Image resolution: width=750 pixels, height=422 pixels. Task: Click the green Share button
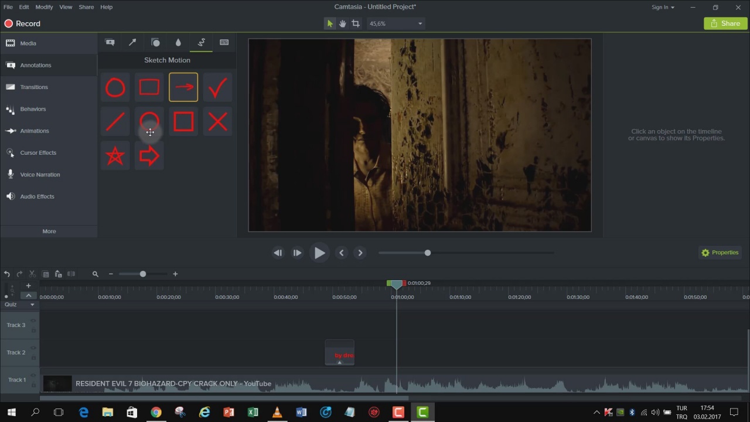tap(725, 23)
